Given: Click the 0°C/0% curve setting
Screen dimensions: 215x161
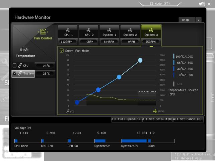Looking at the screenshot, I should tap(183, 75).
